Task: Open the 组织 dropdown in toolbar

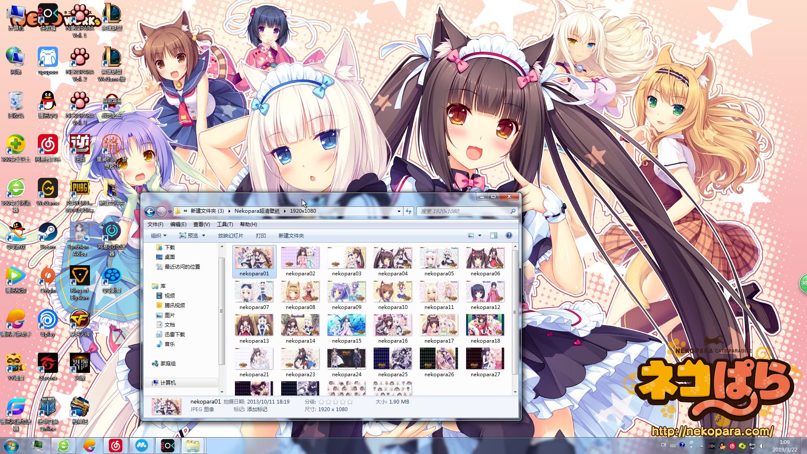Action: [158, 235]
